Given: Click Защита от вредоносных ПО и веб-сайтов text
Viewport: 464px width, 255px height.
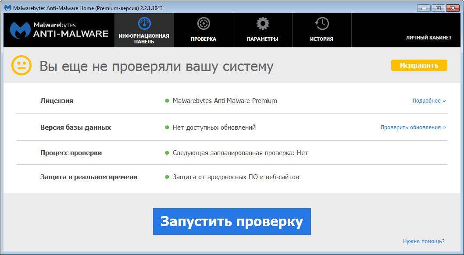Looking at the screenshot, I should point(236,177).
